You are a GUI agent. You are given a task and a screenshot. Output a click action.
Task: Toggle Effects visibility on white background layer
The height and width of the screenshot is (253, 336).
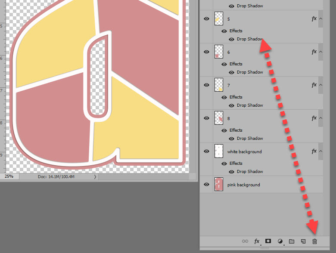click(x=224, y=164)
